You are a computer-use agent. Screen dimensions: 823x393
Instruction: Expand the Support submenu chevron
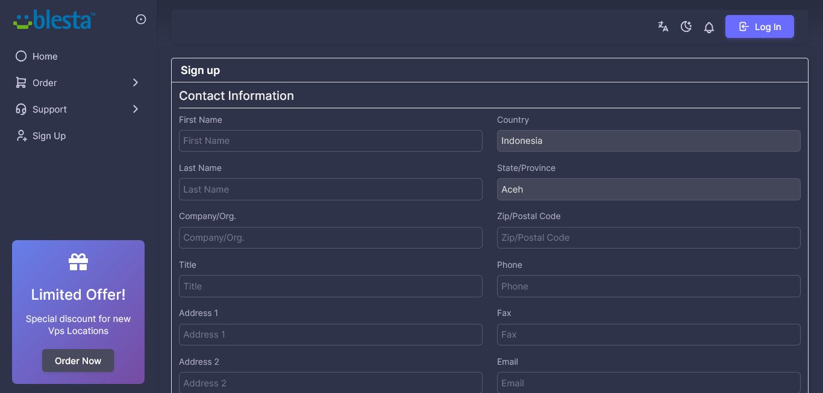[136, 110]
